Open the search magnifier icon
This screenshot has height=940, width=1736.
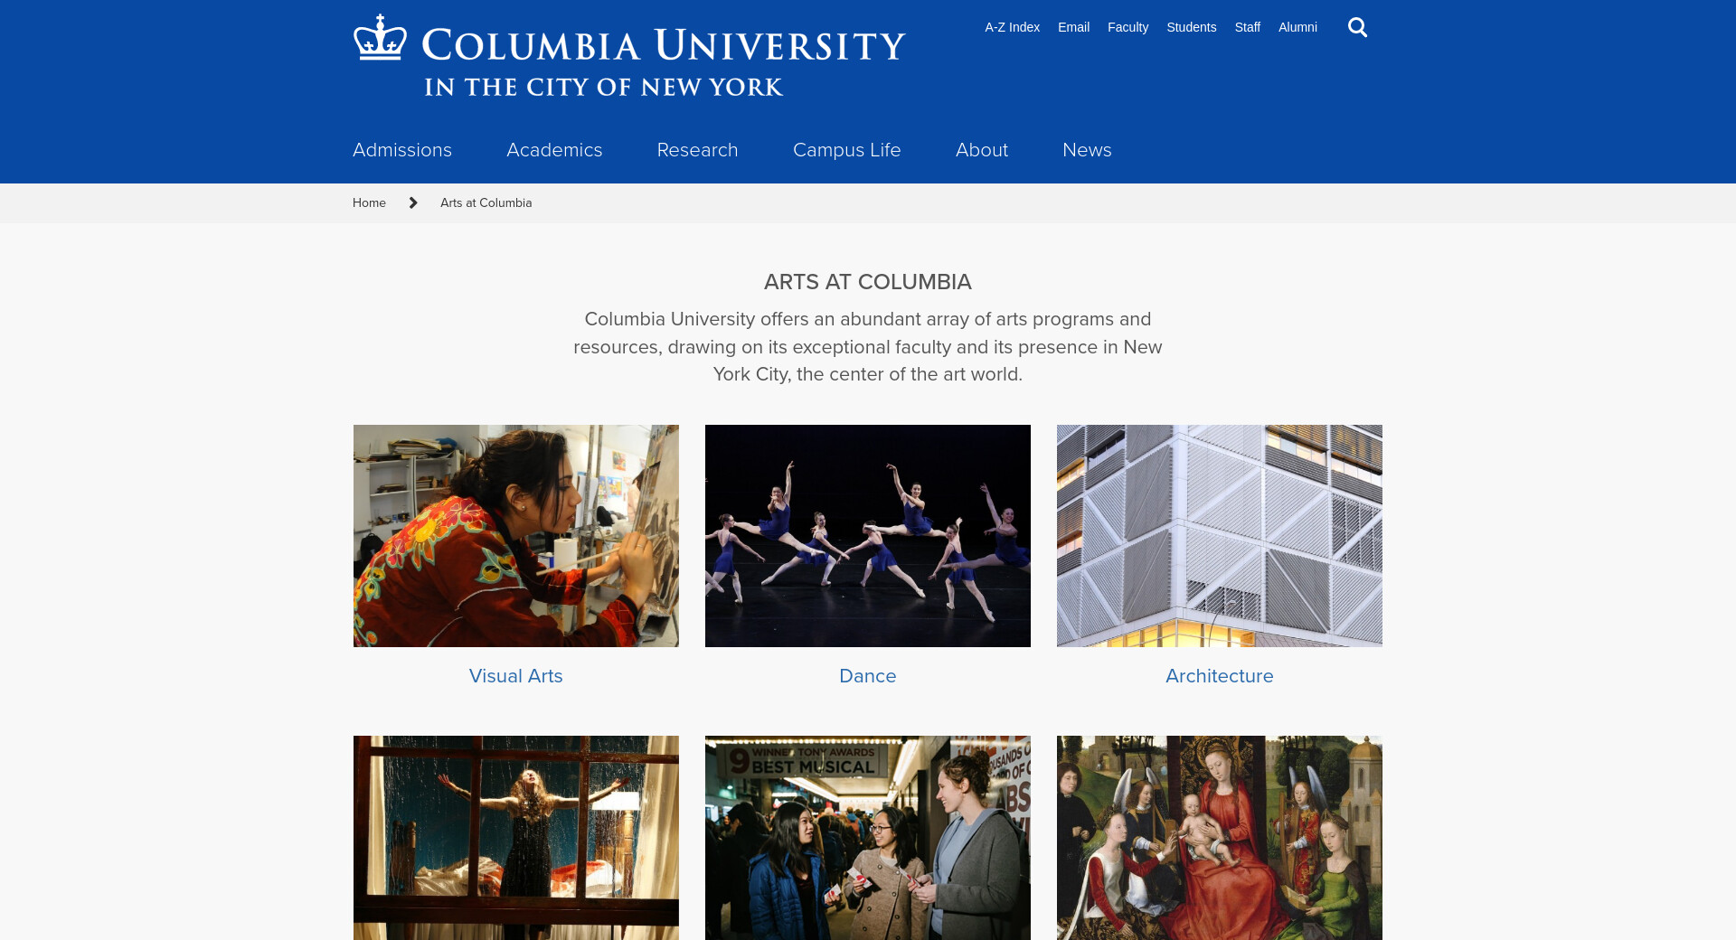point(1357,27)
